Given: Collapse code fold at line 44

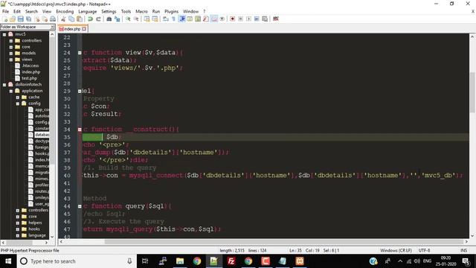Looking at the screenshot, I should (80, 206).
